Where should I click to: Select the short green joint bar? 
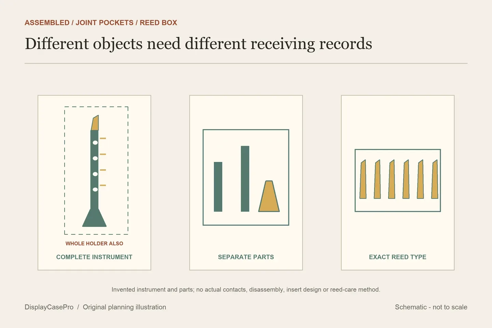coord(218,187)
